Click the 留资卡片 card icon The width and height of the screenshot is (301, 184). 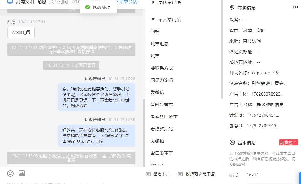148,174
